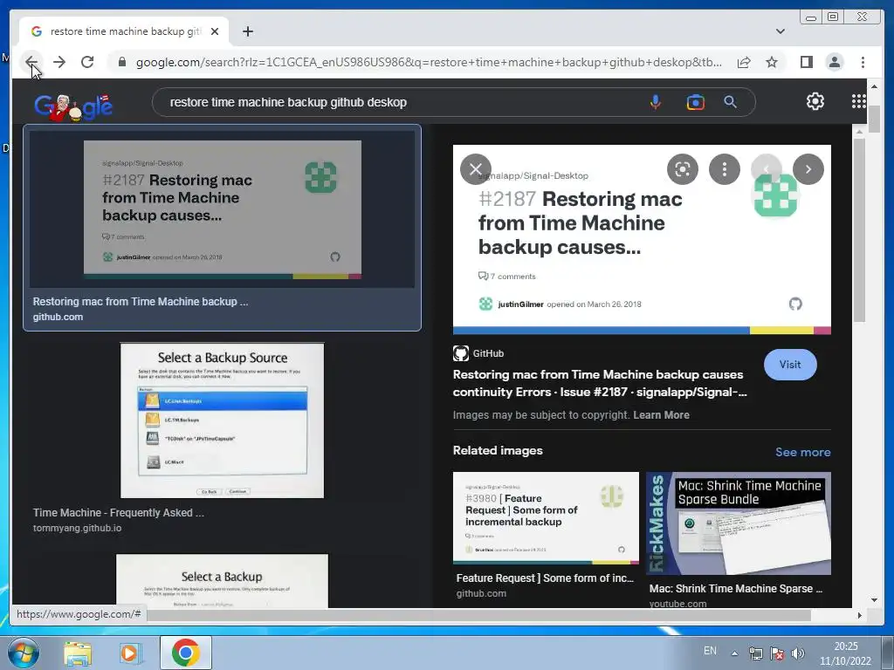
Task: Show hidden tray icons arrow
Action: tap(734, 653)
